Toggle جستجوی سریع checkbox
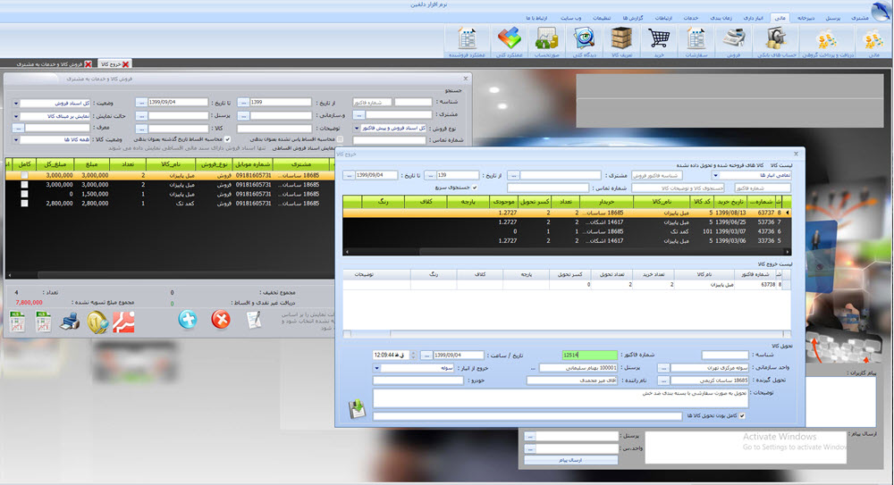This screenshot has height=485, width=894. coord(475,187)
